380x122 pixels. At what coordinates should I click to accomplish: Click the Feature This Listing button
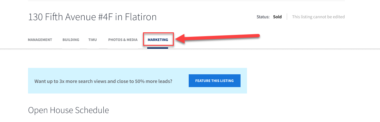pyautogui.click(x=214, y=81)
